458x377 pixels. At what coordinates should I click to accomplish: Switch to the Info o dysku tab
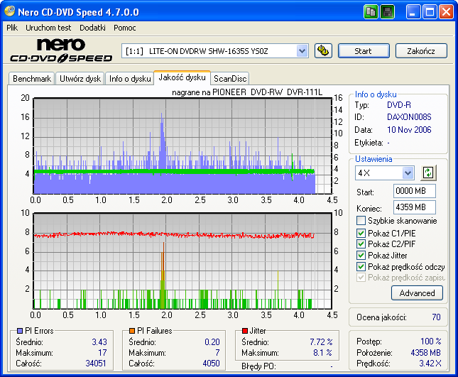[130, 79]
